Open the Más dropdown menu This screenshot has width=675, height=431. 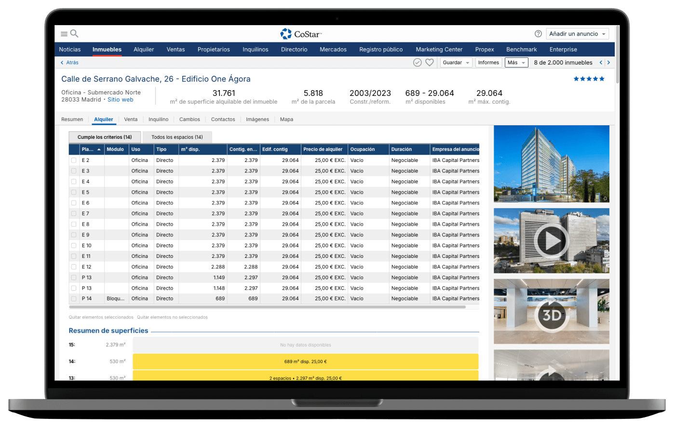click(516, 63)
